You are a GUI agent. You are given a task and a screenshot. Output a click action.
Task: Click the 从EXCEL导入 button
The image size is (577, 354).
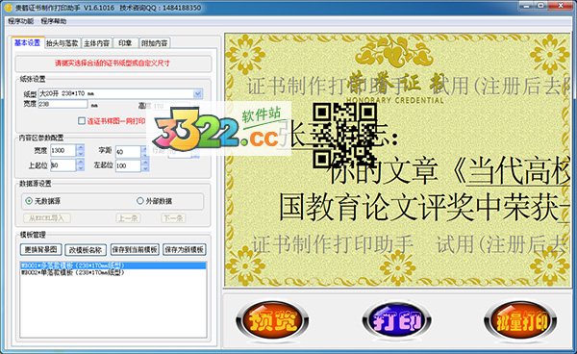47,218
